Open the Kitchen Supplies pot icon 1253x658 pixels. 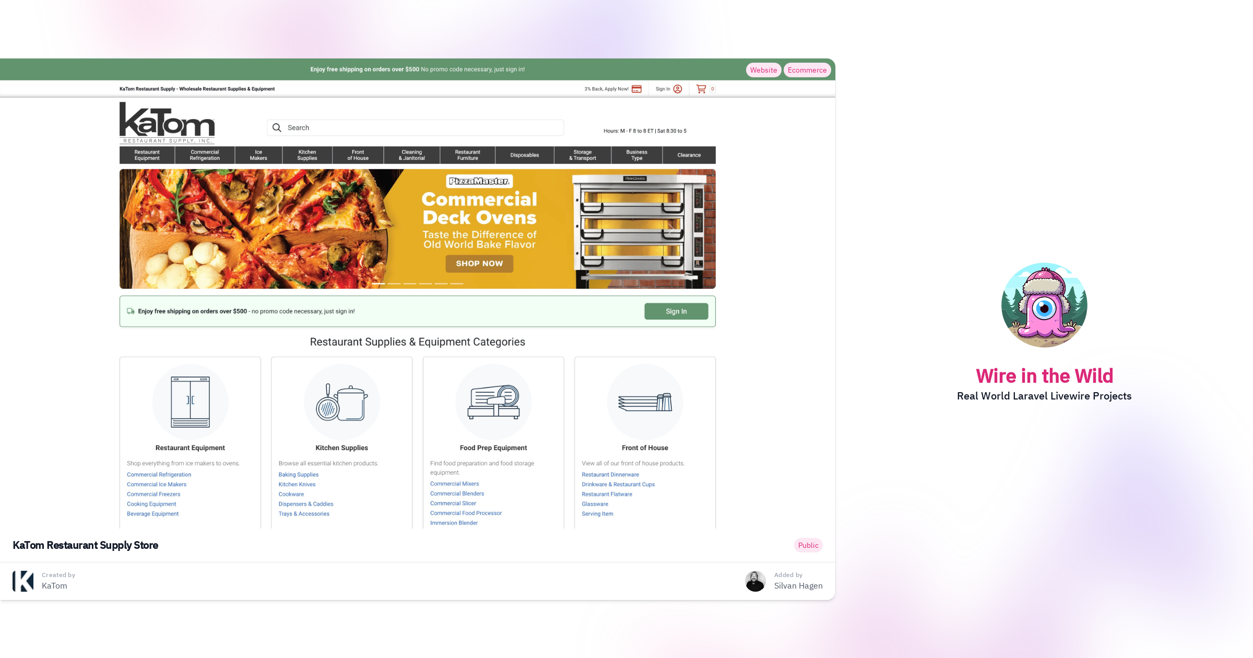[341, 402]
